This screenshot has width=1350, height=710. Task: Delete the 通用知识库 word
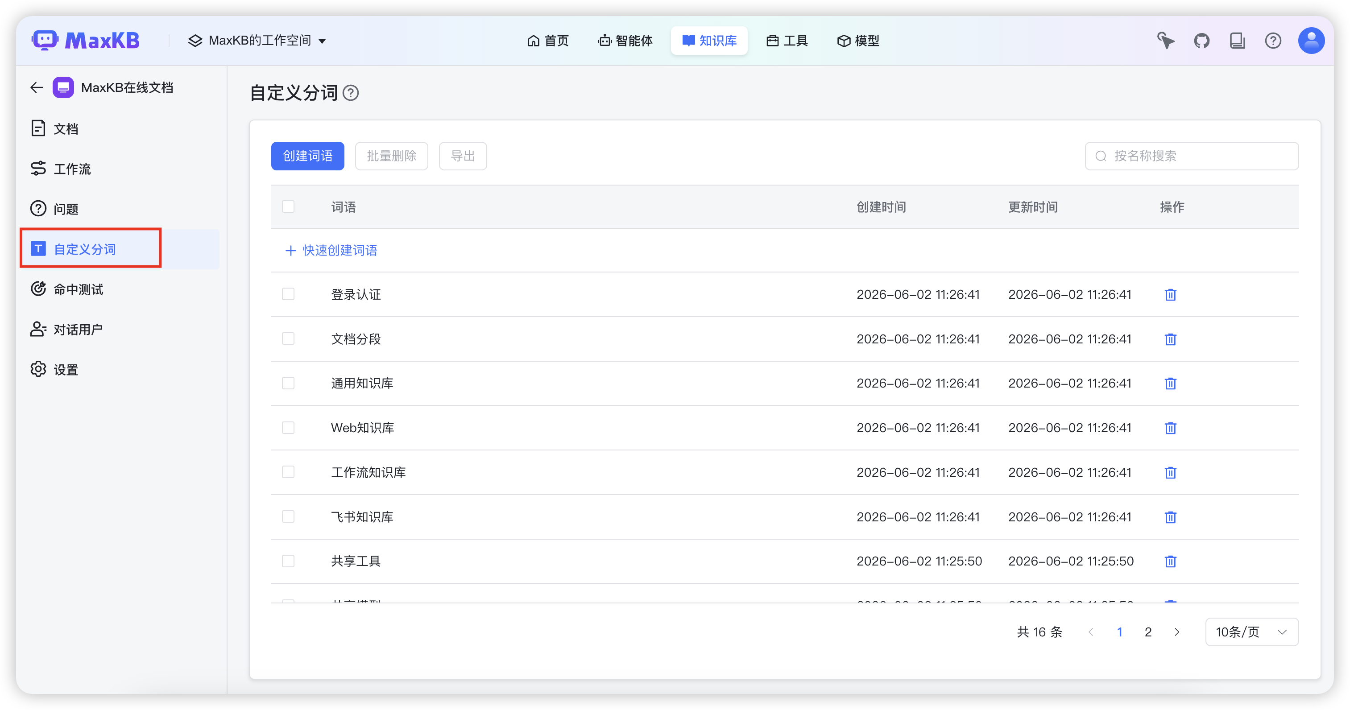(x=1170, y=383)
